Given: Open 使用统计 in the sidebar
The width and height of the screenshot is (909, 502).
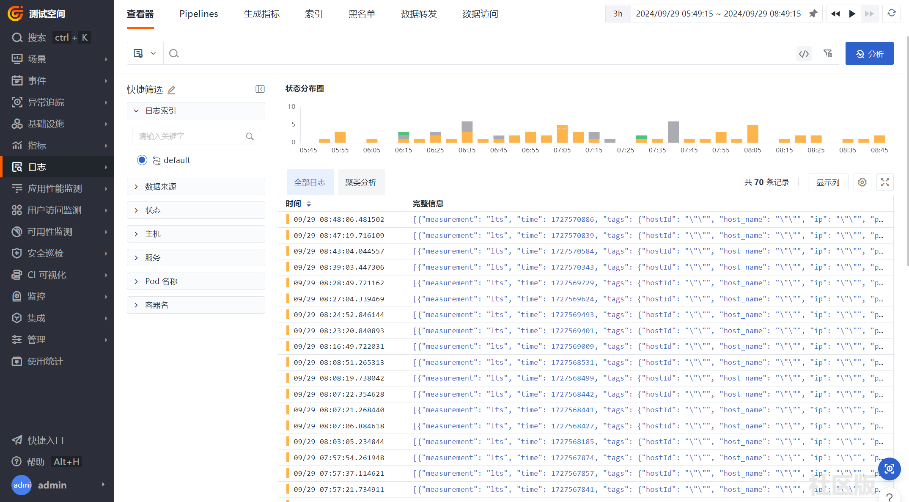Looking at the screenshot, I should click(x=57, y=361).
